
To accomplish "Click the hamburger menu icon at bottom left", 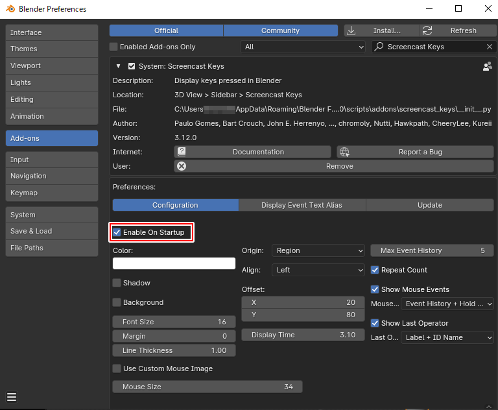I will 12,397.
